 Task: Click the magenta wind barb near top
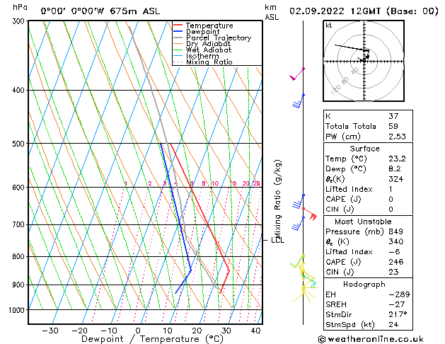(x=297, y=74)
